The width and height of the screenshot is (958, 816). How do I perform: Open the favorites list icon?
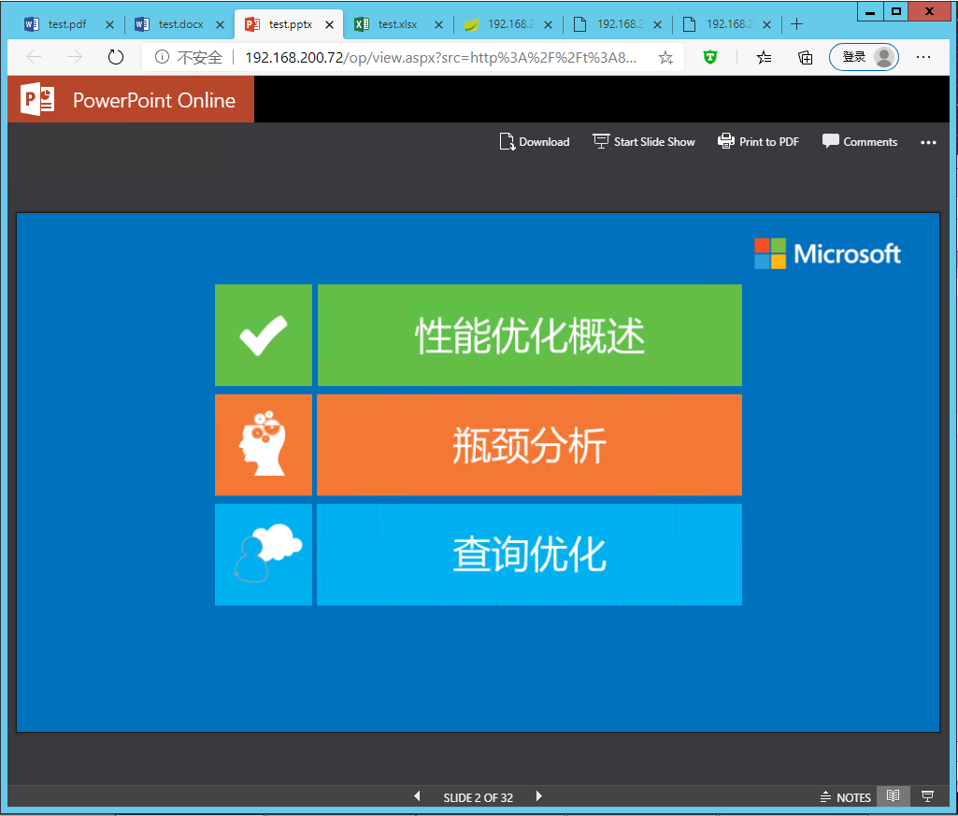pyautogui.click(x=764, y=57)
